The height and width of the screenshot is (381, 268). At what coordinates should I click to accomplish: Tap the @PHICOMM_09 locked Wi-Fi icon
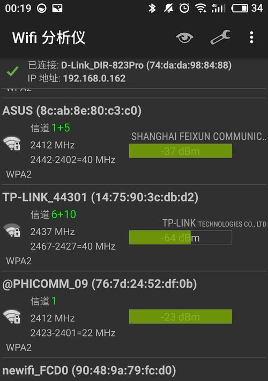click(x=12, y=316)
